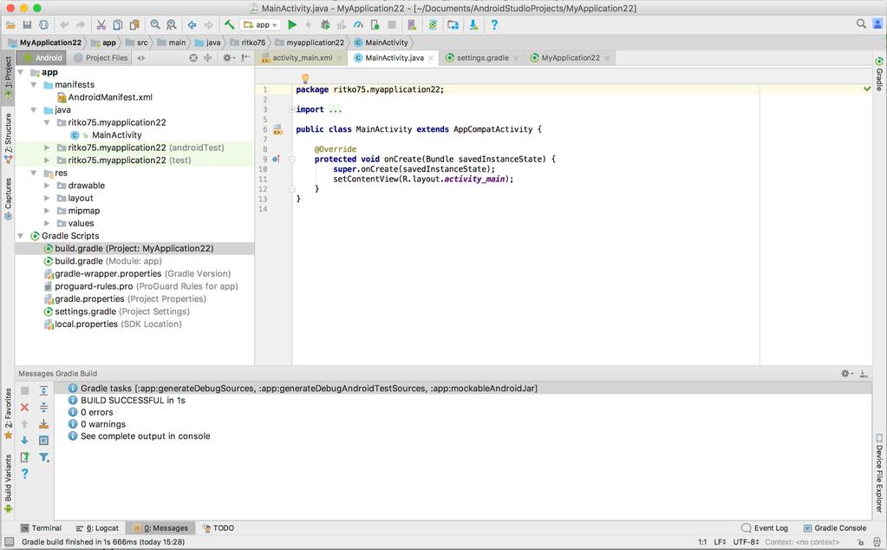Click the Cut scissors icon

click(101, 25)
